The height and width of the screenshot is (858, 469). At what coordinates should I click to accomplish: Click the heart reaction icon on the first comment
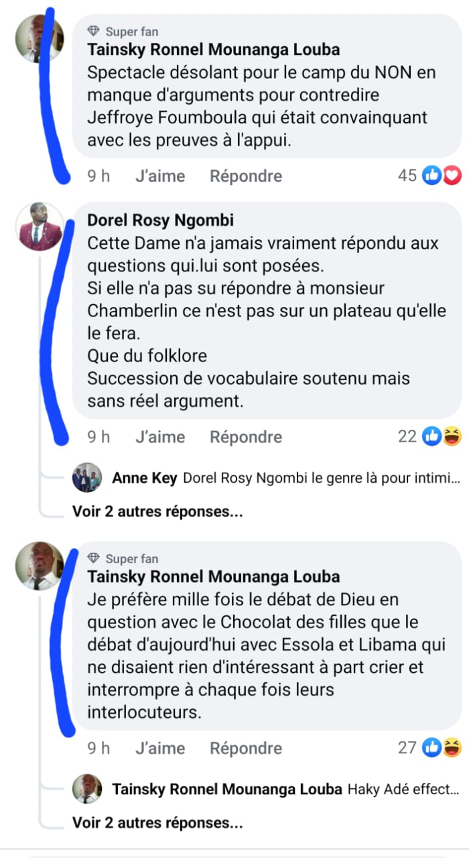(x=453, y=176)
